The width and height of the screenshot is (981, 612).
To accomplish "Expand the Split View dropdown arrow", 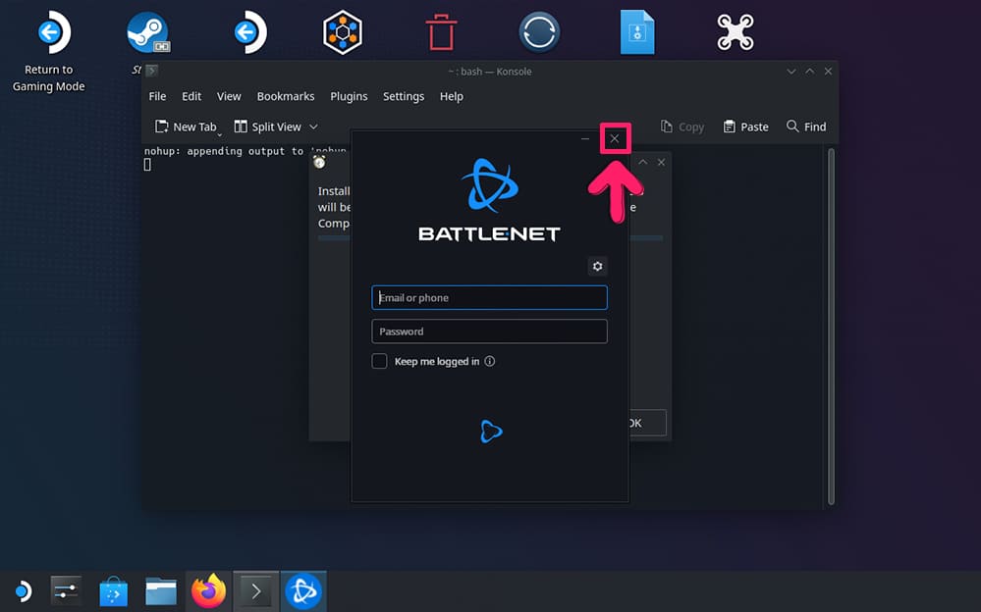I will click(313, 127).
